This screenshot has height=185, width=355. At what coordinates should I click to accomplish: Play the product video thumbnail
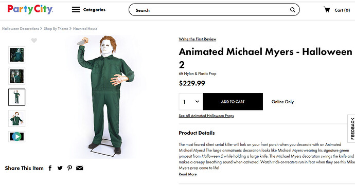17,137
